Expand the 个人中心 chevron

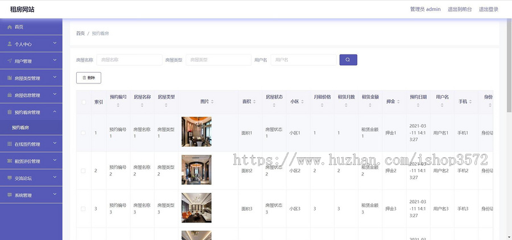click(x=55, y=43)
